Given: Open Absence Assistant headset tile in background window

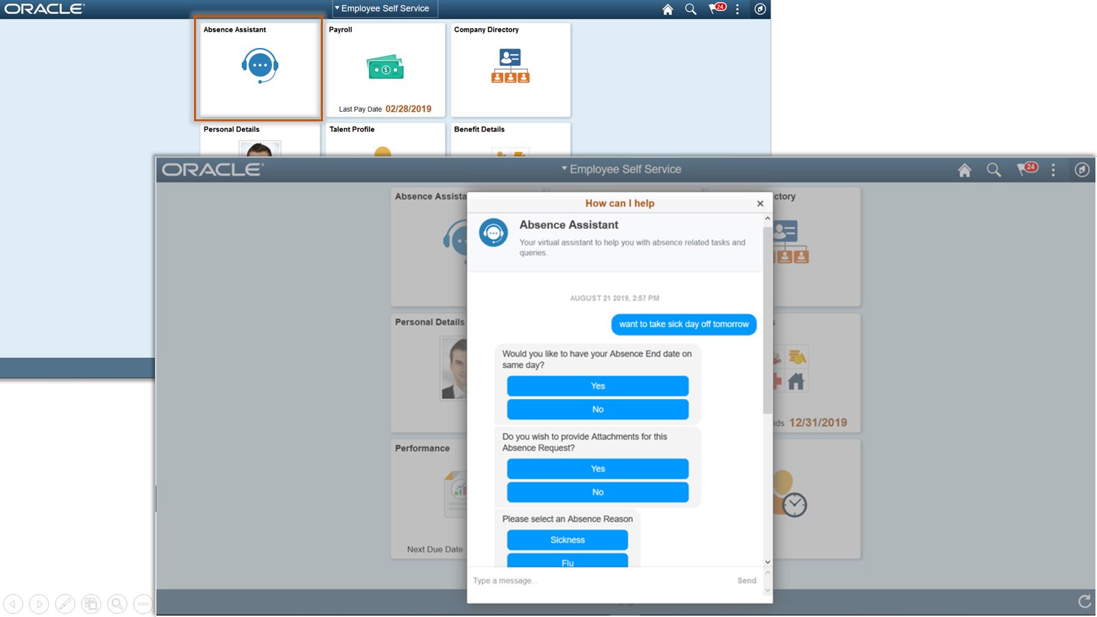Looking at the screenshot, I should 260,66.
